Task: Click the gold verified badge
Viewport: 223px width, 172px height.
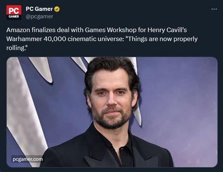Action: pyautogui.click(x=57, y=9)
